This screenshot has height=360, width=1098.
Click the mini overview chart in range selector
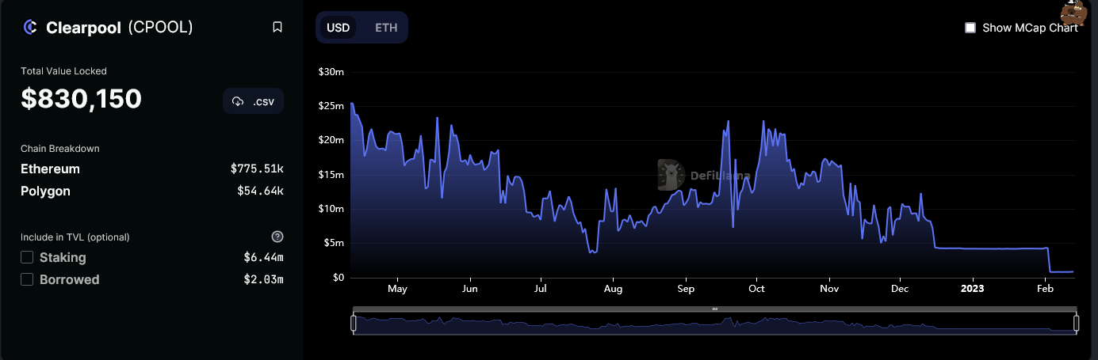(x=715, y=324)
